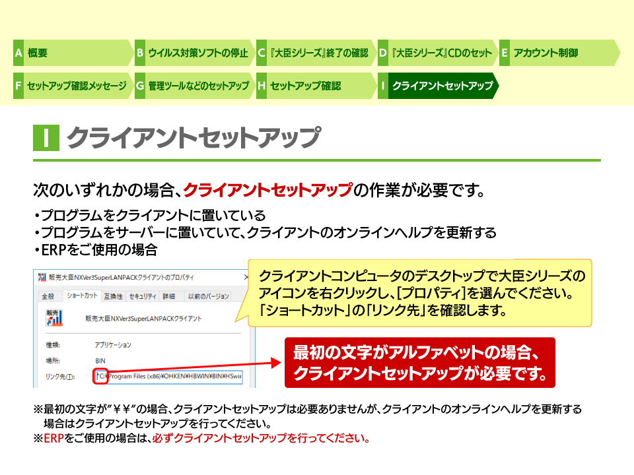Select the ショートカット tab in properties dialog
Image resolution: width=634 pixels, height=475 pixels.
(x=82, y=296)
